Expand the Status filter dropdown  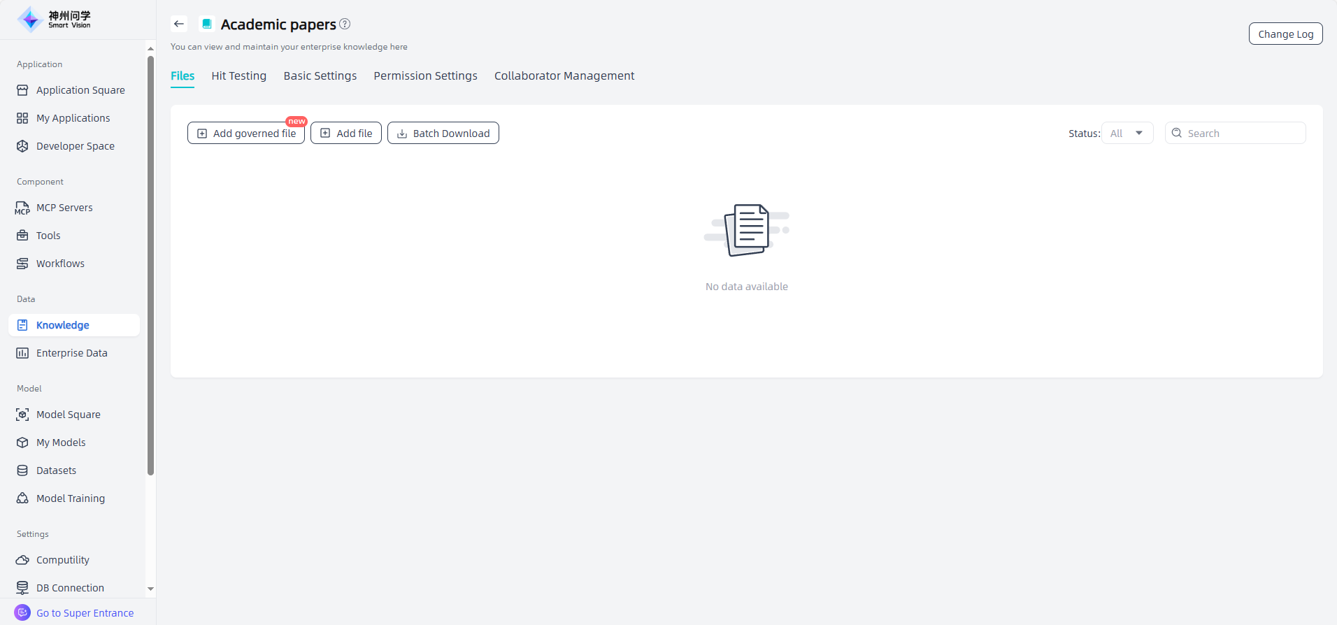[1127, 133]
